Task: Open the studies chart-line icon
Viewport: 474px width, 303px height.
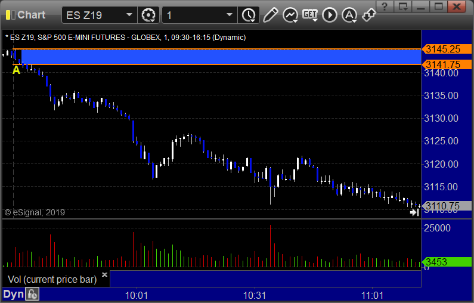Action: point(290,15)
